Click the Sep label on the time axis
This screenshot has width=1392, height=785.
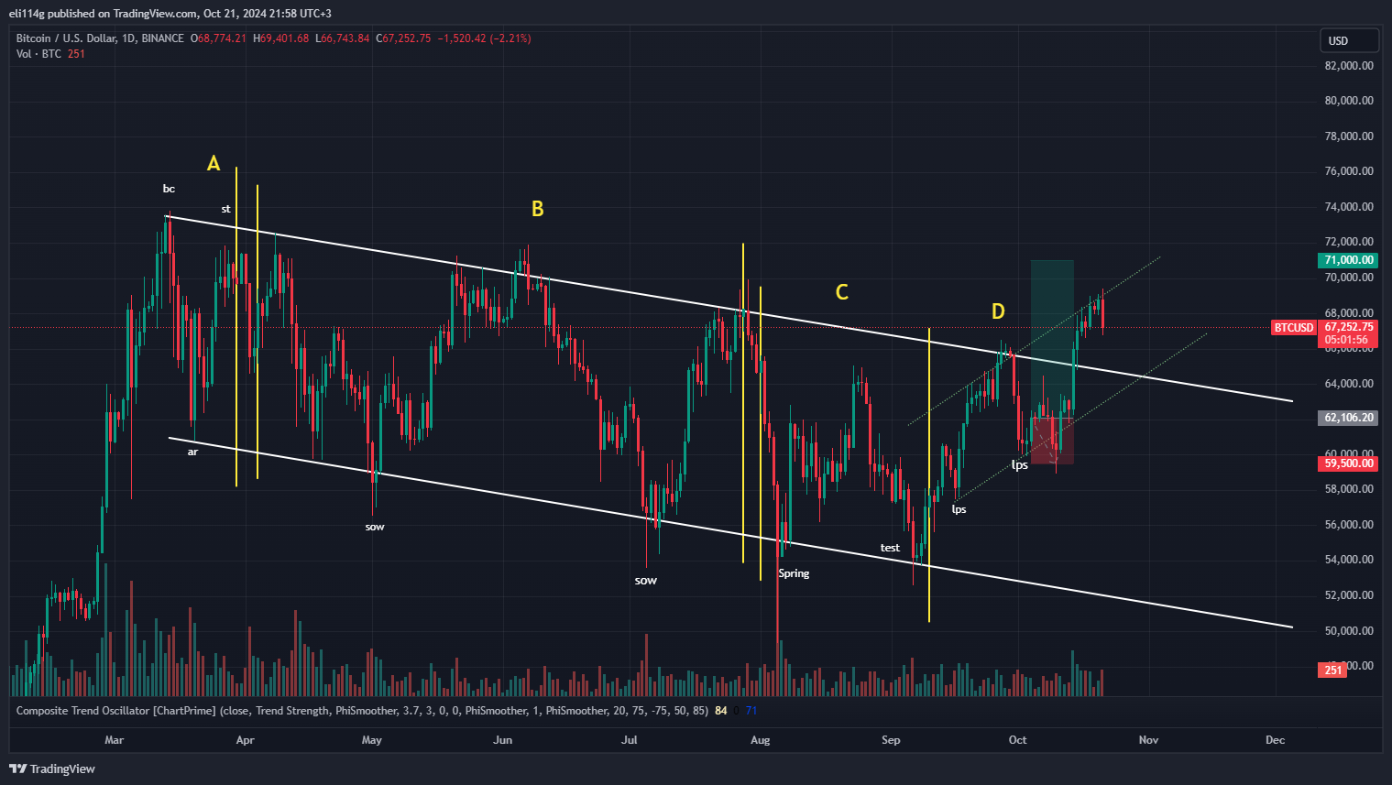891,740
